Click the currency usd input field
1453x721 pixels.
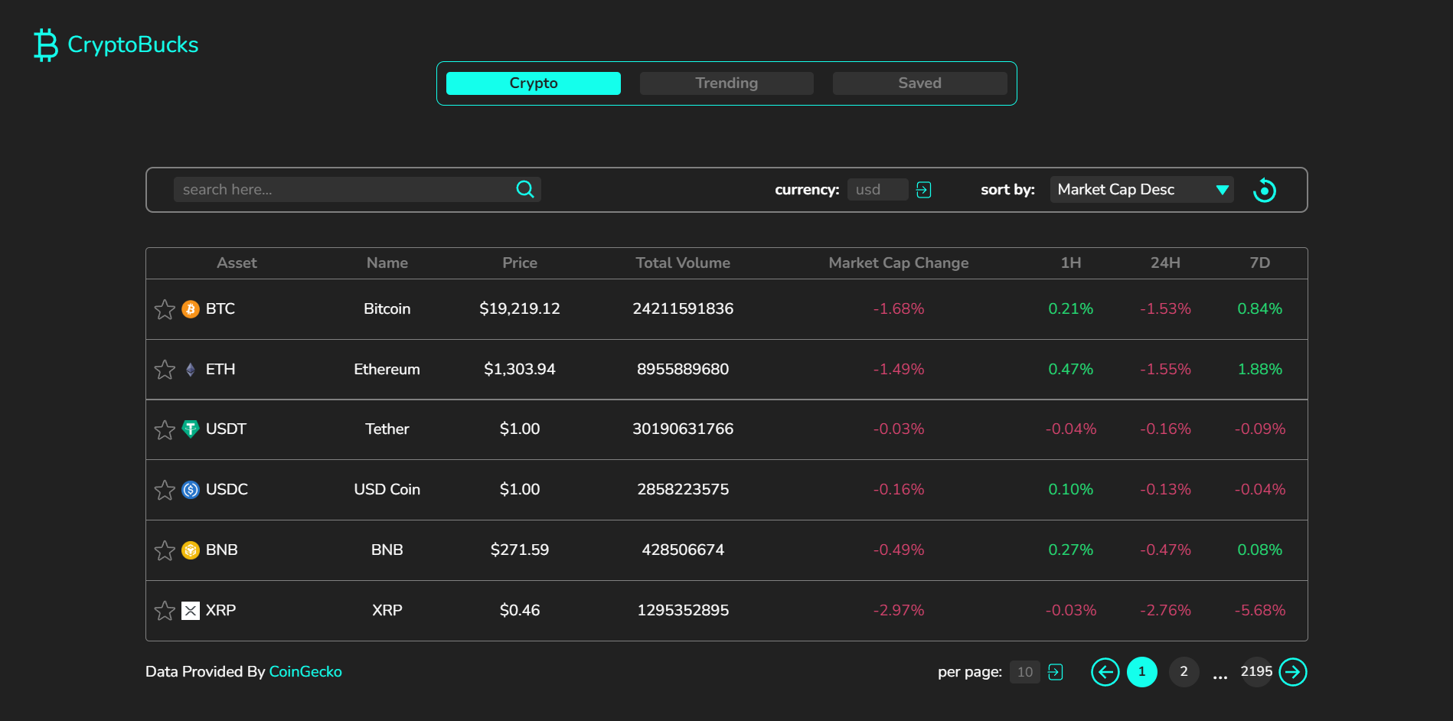(877, 190)
